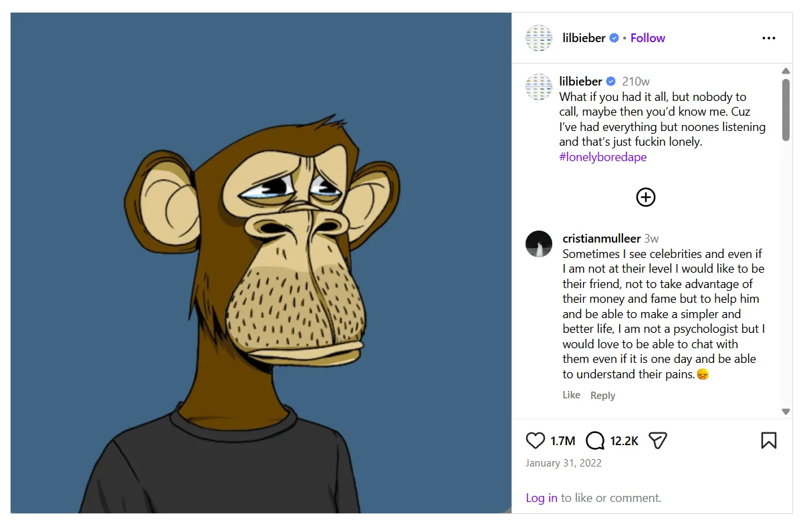Click Log in link
This screenshot has width=805, height=528.
tap(541, 498)
